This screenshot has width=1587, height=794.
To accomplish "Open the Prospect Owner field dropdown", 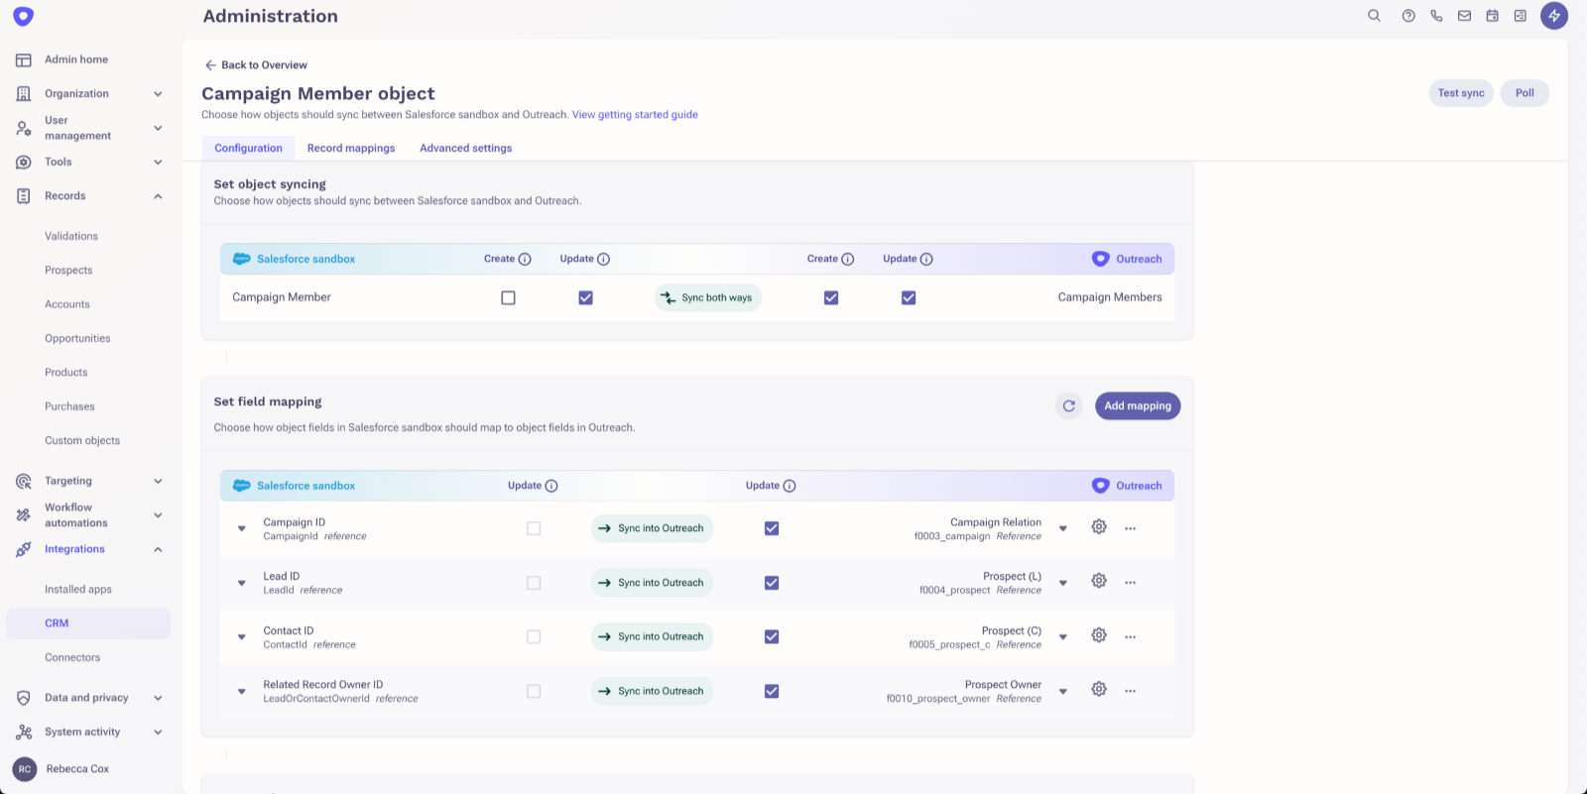I will (x=1063, y=691).
